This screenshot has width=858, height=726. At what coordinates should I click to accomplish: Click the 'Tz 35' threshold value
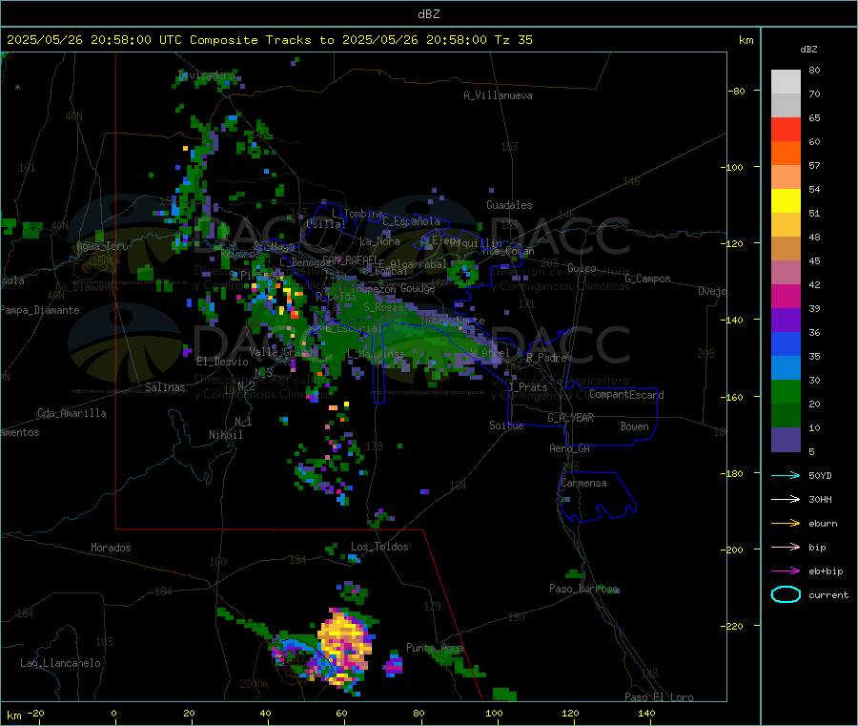[514, 40]
